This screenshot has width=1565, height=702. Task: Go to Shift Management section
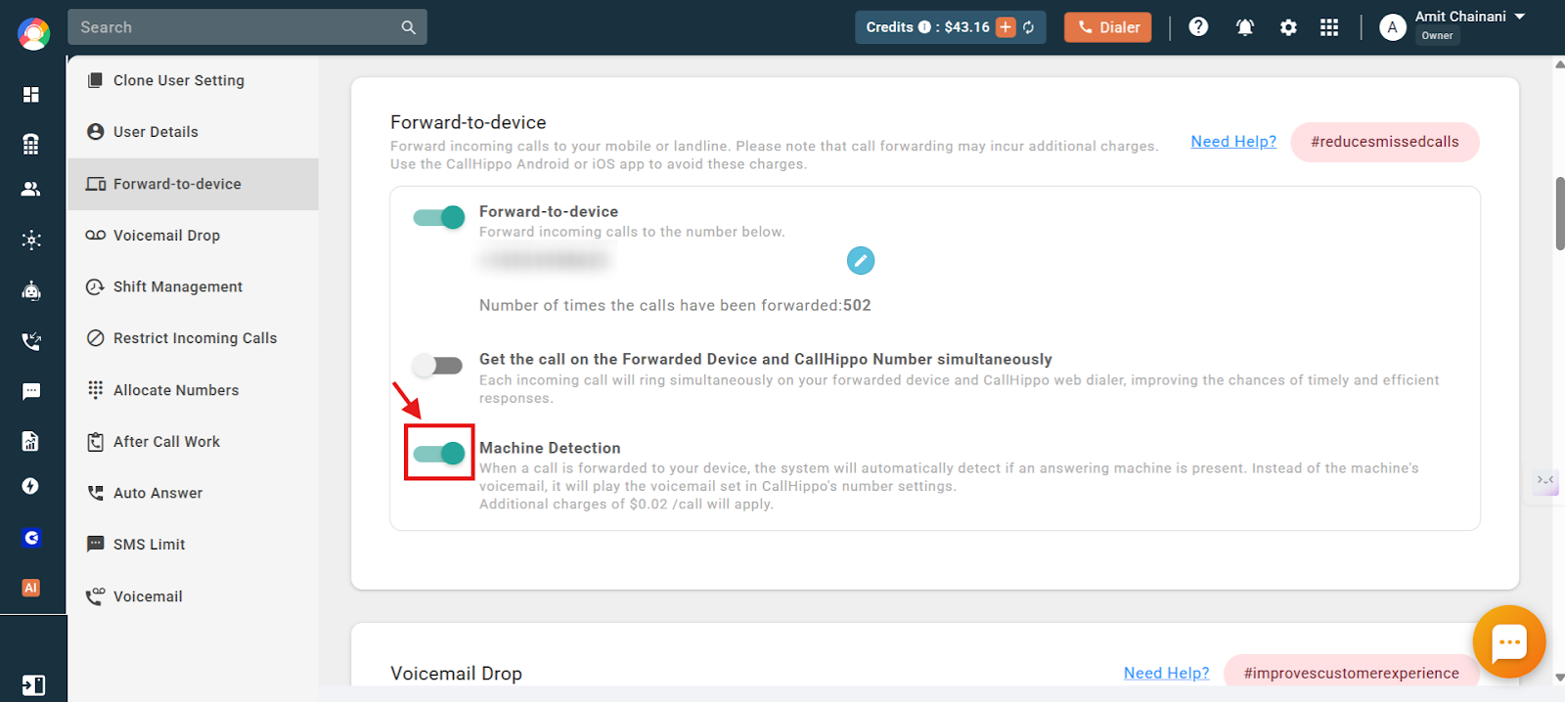[193, 286]
